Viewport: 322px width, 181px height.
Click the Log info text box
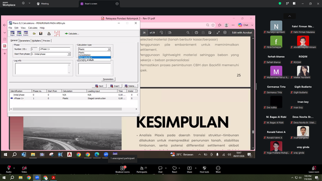pyautogui.click(x=43, y=68)
